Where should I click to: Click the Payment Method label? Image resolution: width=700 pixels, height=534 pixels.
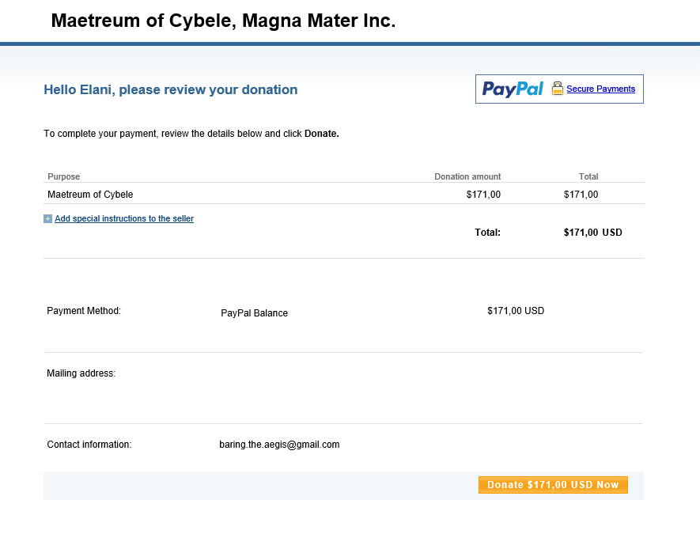coord(84,311)
